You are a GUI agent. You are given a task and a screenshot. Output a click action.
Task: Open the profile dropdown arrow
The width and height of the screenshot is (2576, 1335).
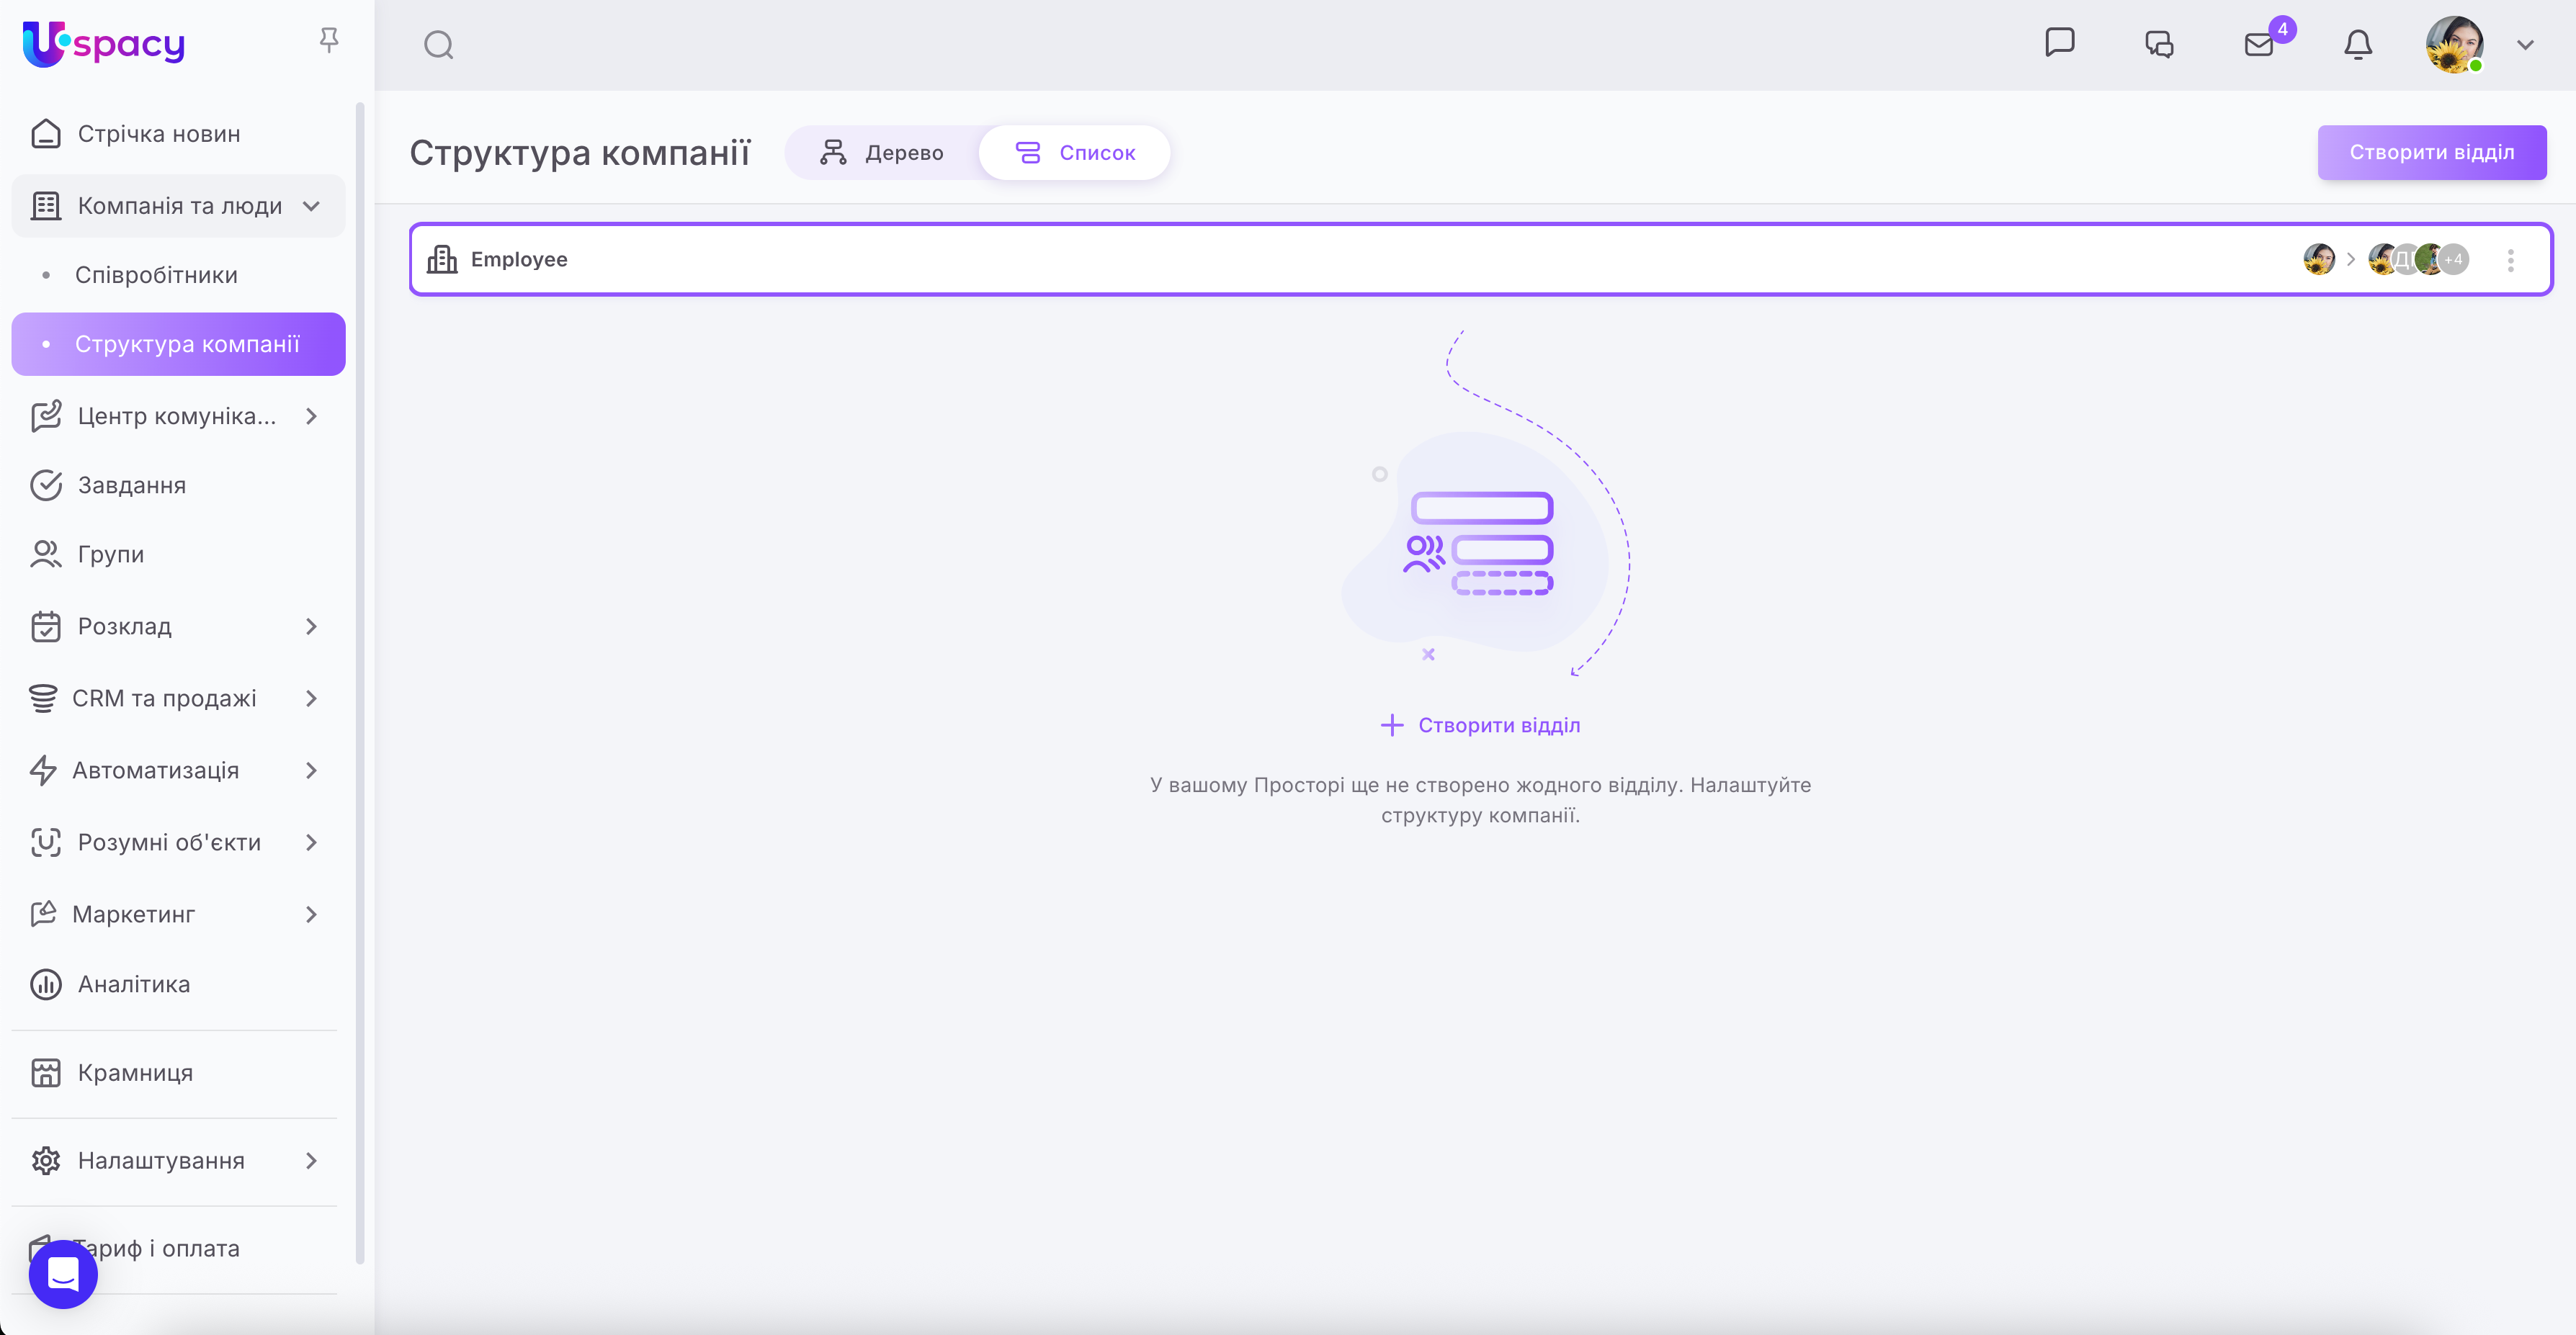[2525, 45]
